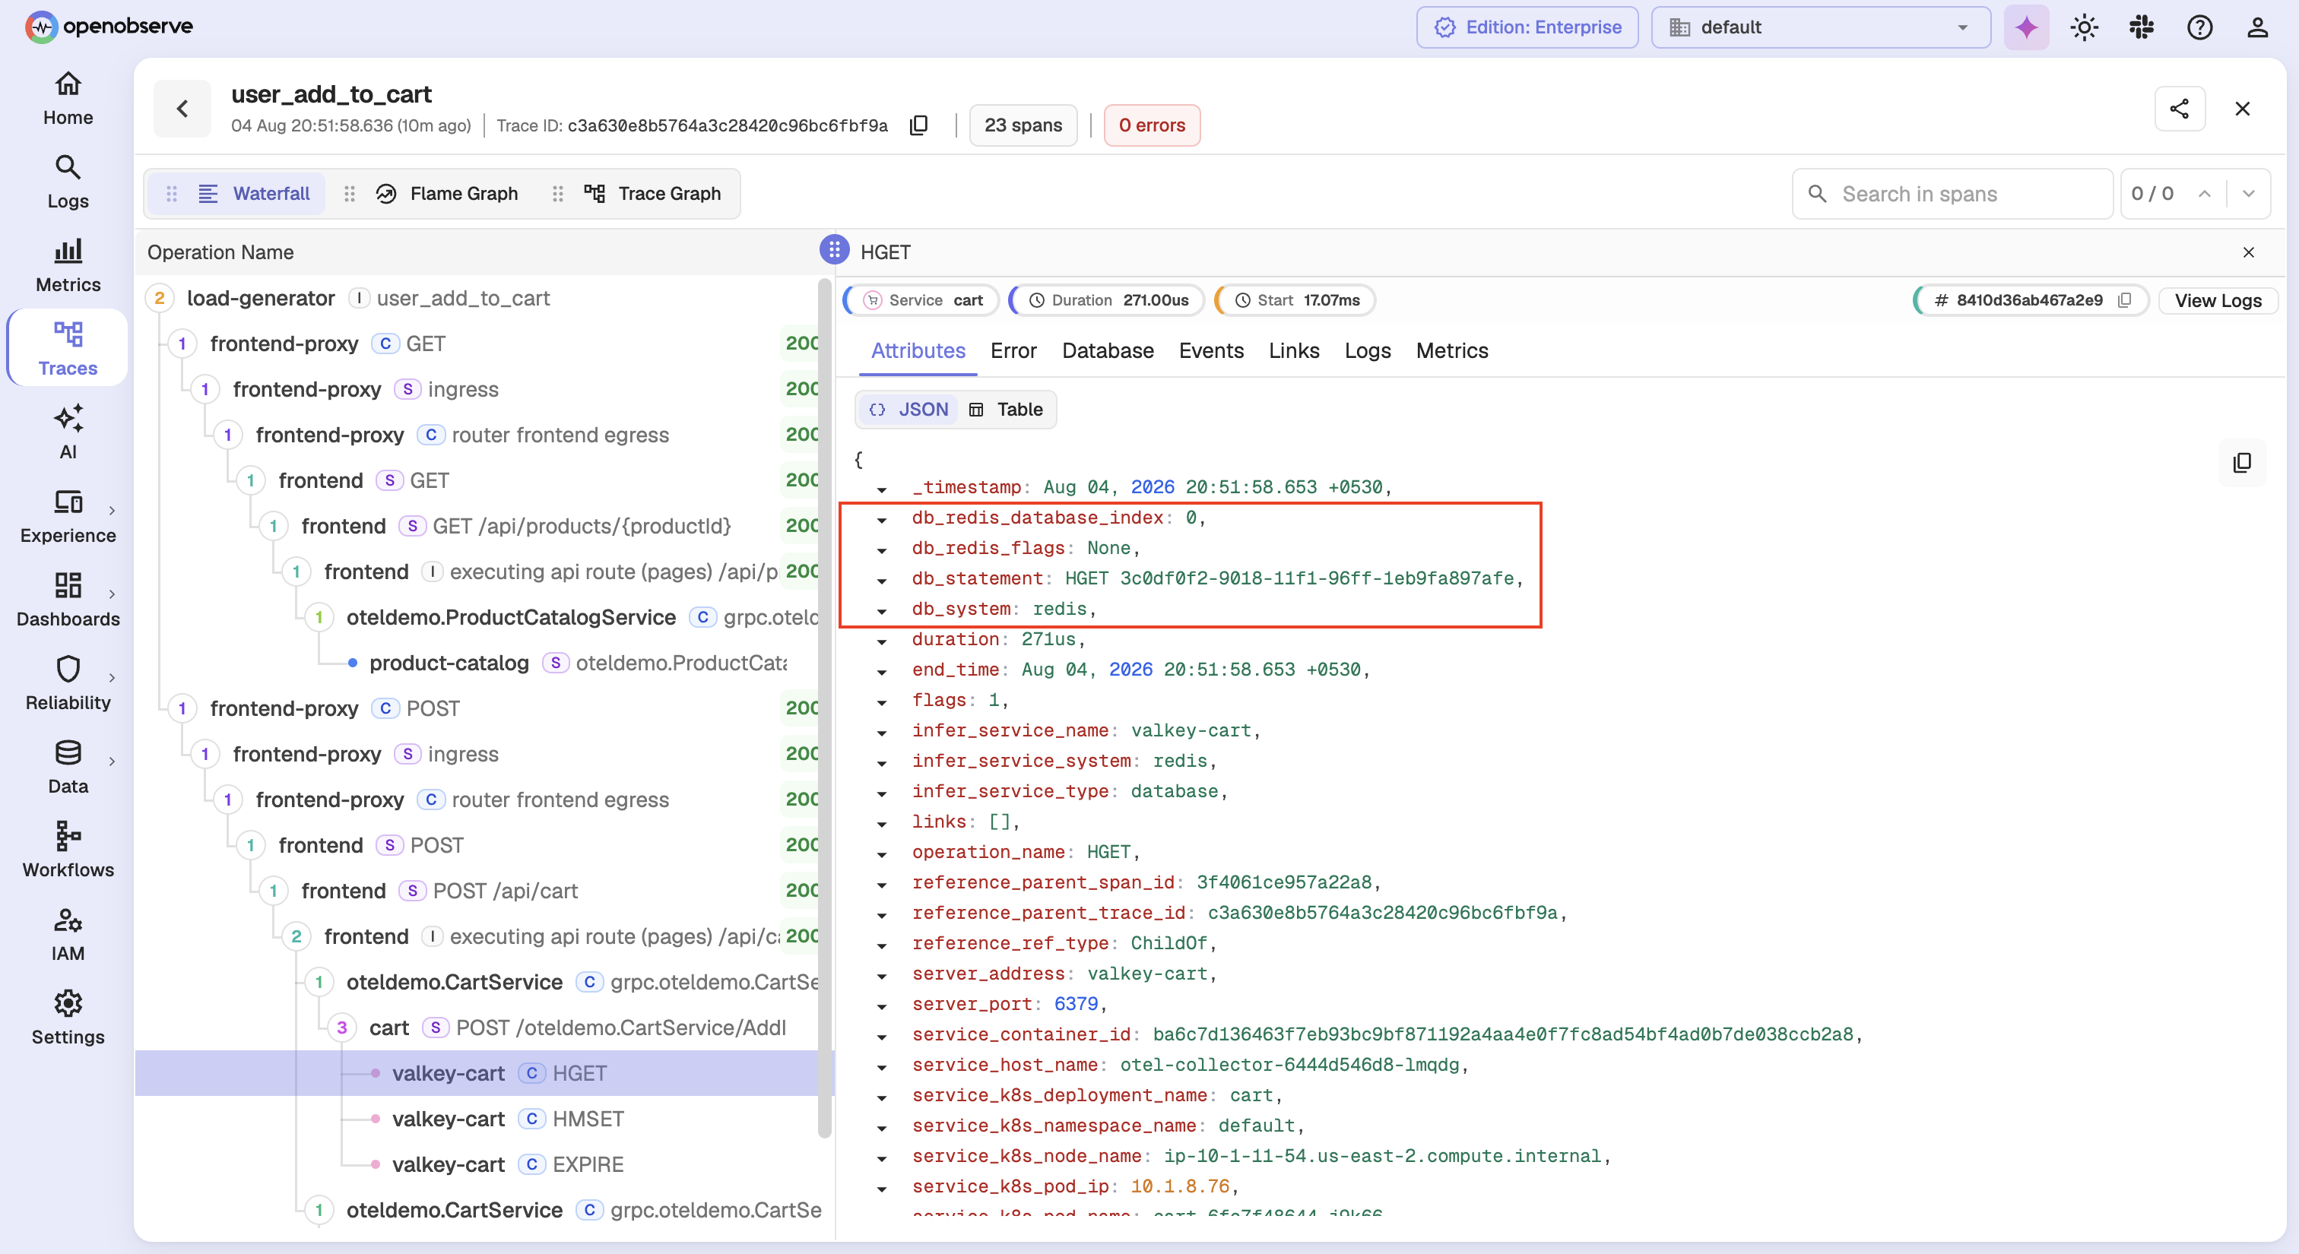Collapse the frontend POST /api/cart span
The height and width of the screenshot is (1254, 2299).
273,890
